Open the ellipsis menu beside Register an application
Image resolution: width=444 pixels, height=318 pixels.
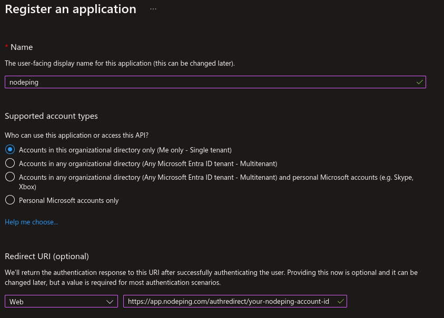click(x=153, y=9)
